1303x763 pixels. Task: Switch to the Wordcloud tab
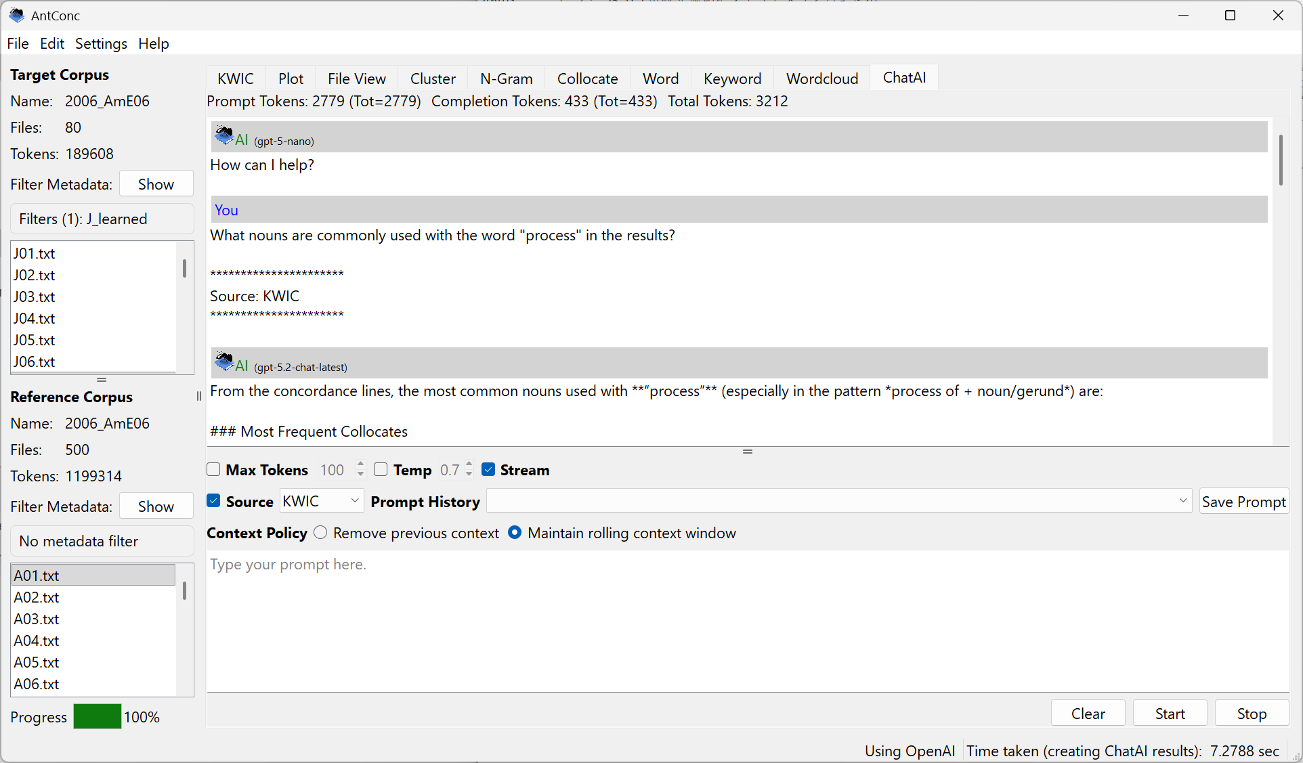[x=822, y=79]
